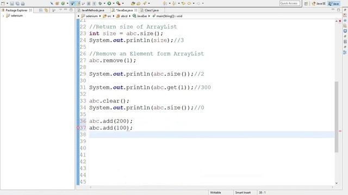This screenshot has width=348, height=195.
Task: Click the Debug bug icon in toolbar
Action: click(x=100, y=3)
